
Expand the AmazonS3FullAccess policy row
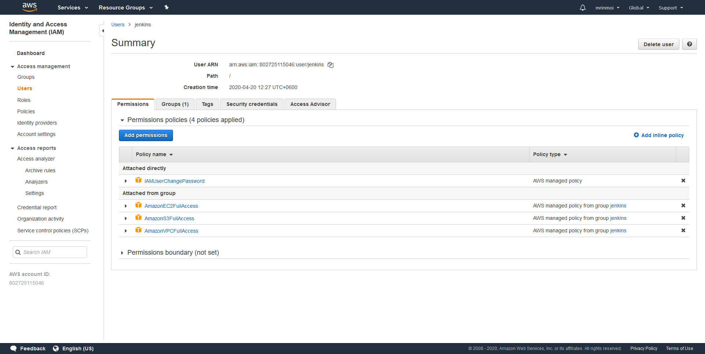coord(126,218)
